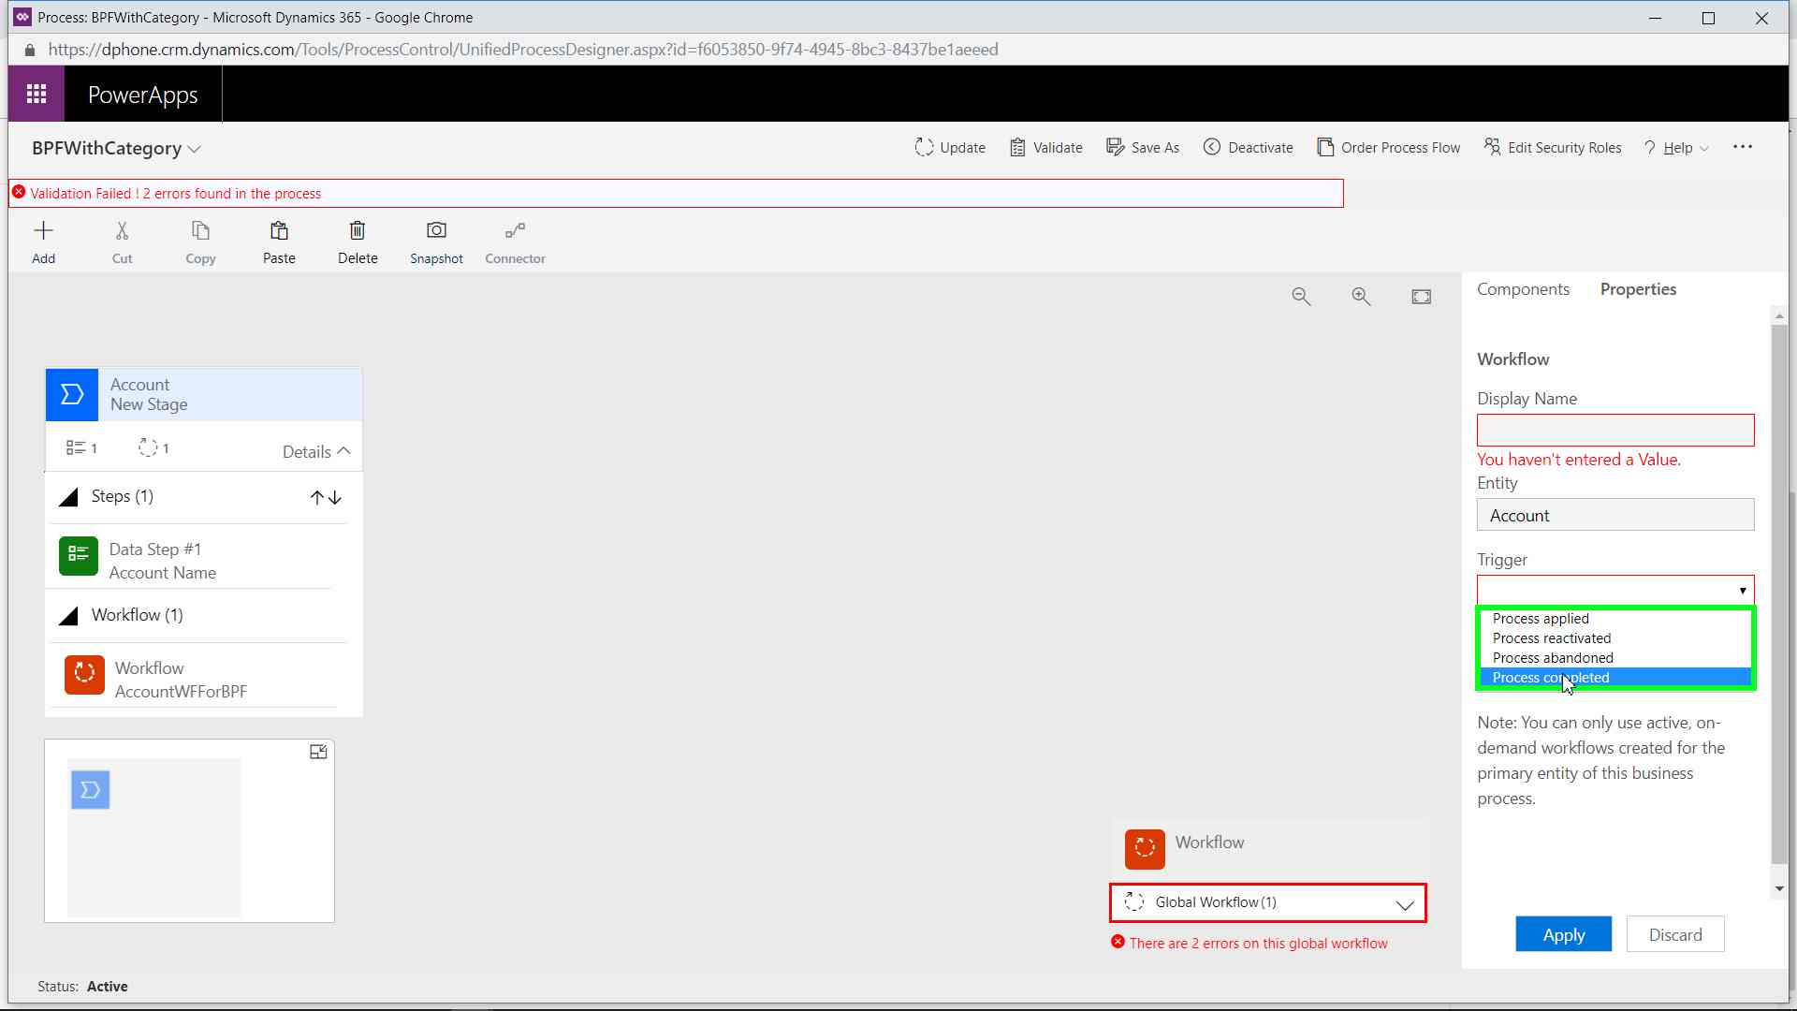
Task: Click the fit to canvas icon
Action: pyautogui.click(x=1421, y=297)
